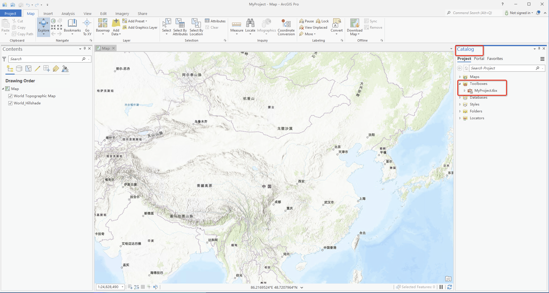Open the map scale dropdown
Viewport: 549px width, 293px height.
tap(123, 287)
